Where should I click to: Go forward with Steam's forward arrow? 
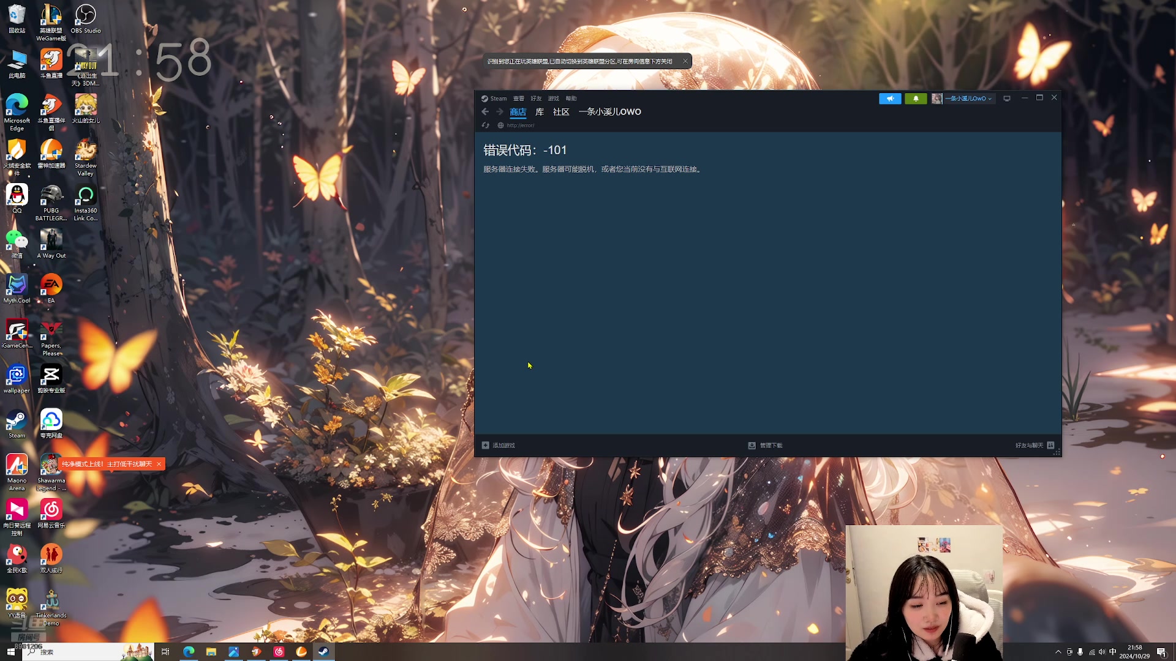pos(499,112)
